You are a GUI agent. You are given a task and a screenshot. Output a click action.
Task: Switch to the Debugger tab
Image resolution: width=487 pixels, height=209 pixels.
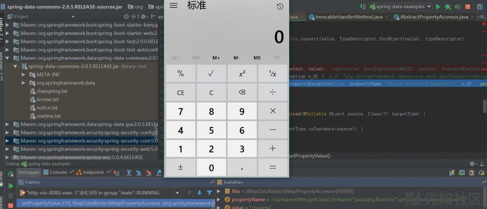29,173
